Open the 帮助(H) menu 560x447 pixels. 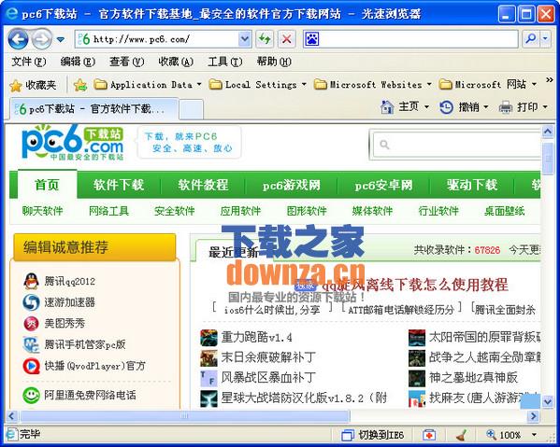274,62
